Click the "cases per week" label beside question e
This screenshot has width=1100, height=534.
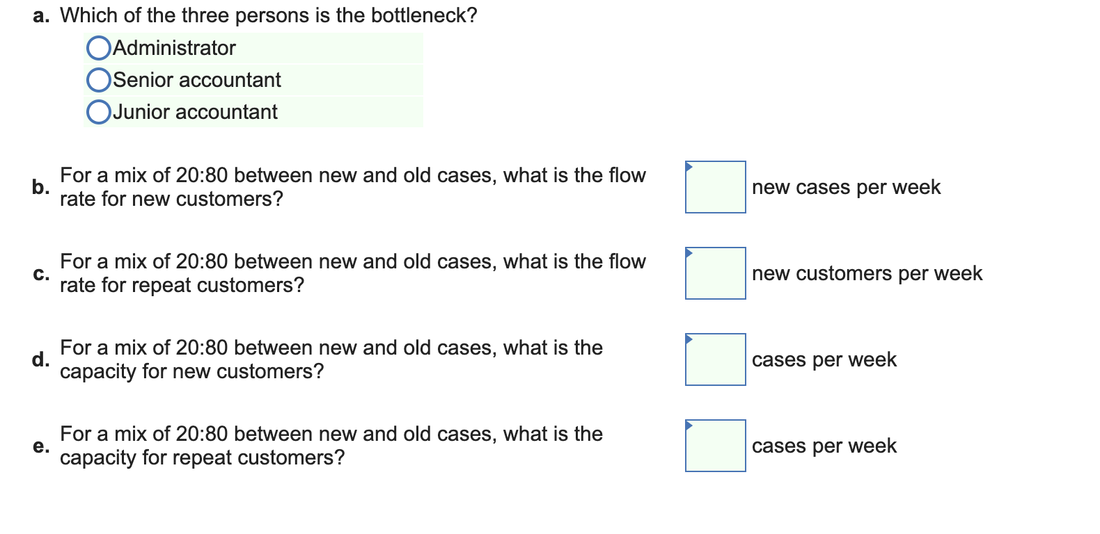824,446
